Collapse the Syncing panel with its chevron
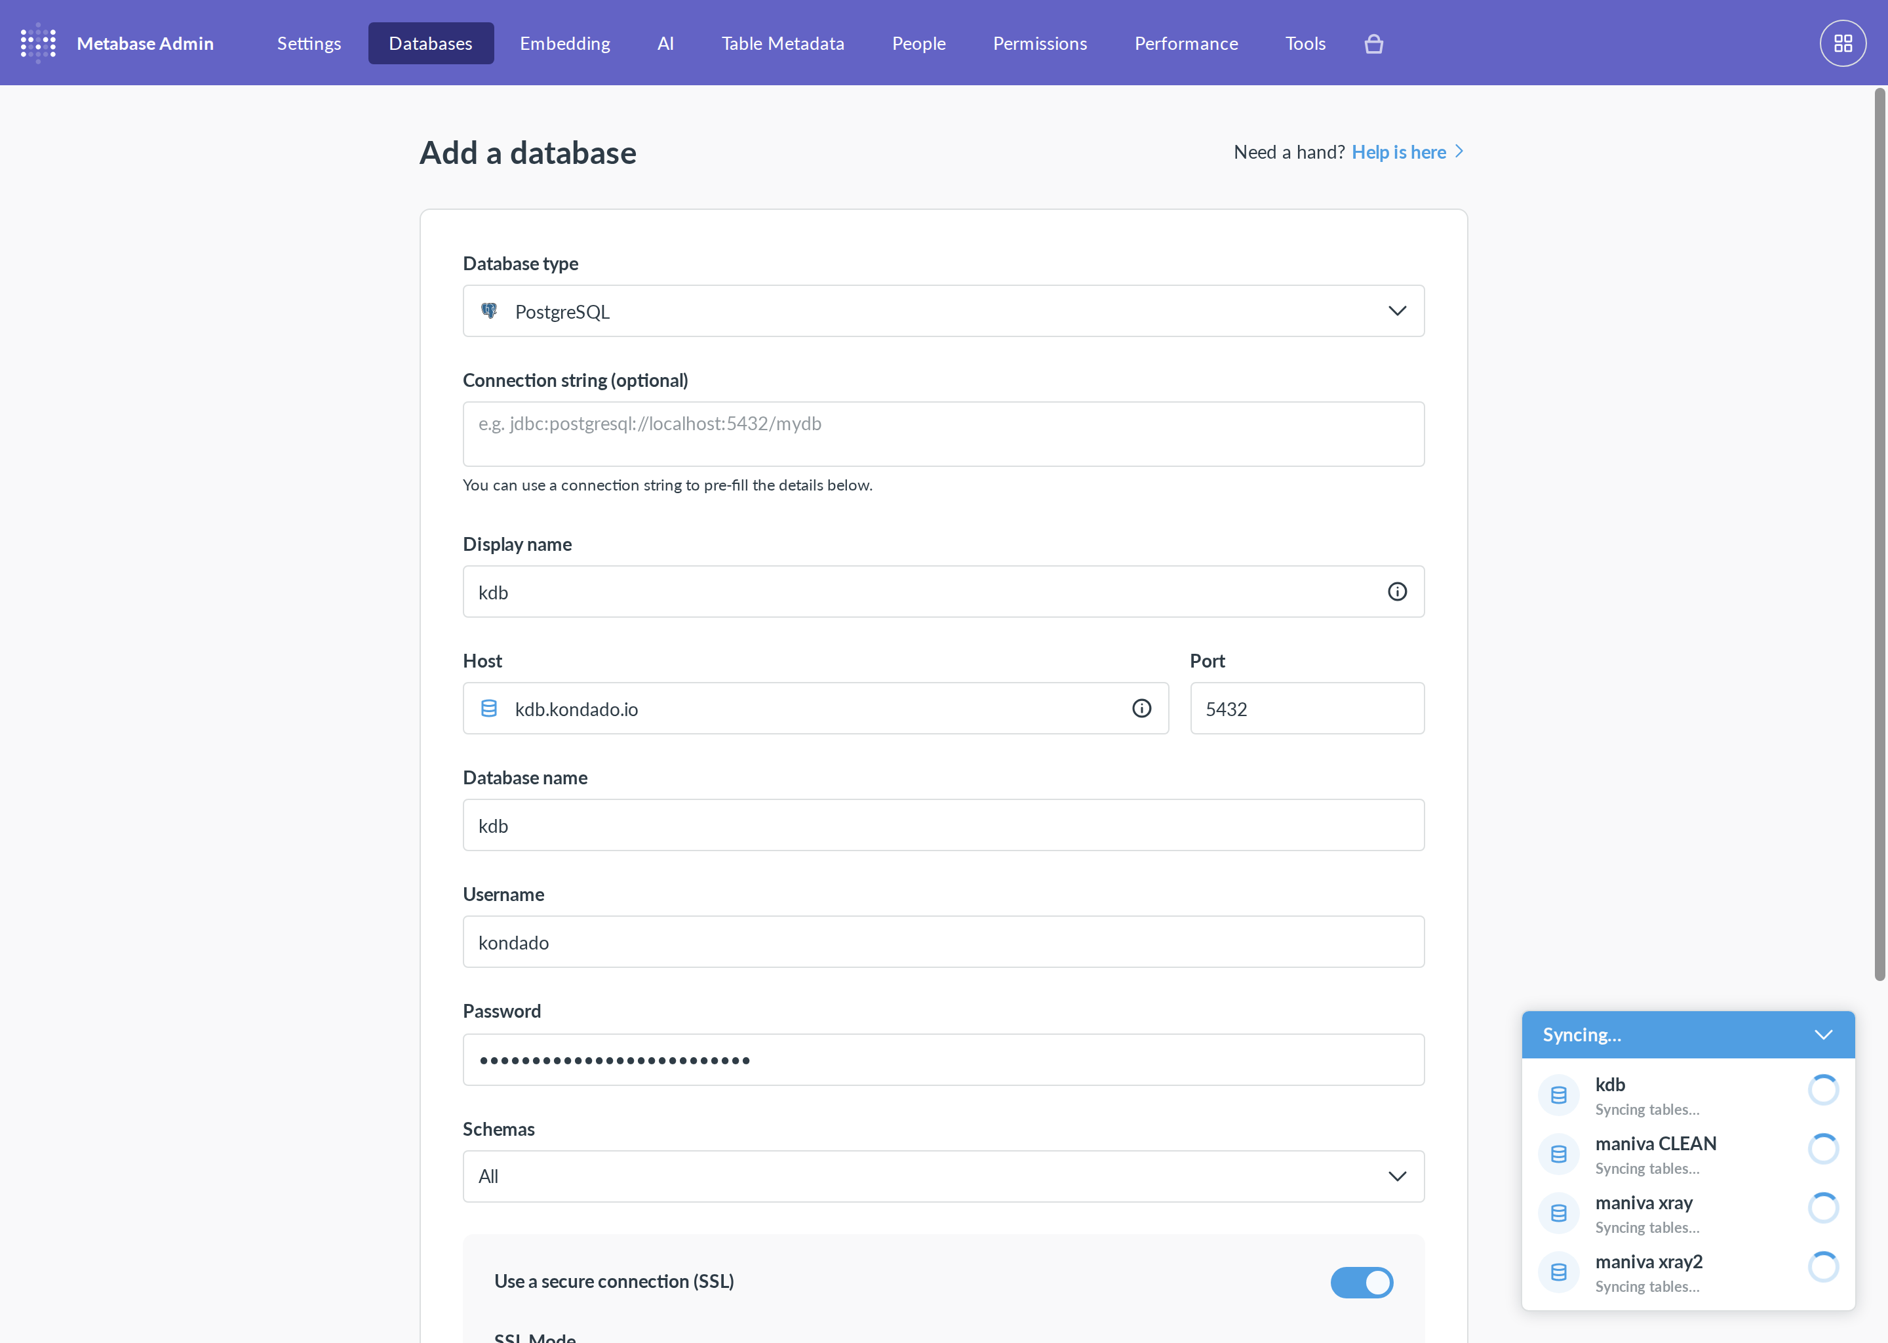 [x=1824, y=1035]
